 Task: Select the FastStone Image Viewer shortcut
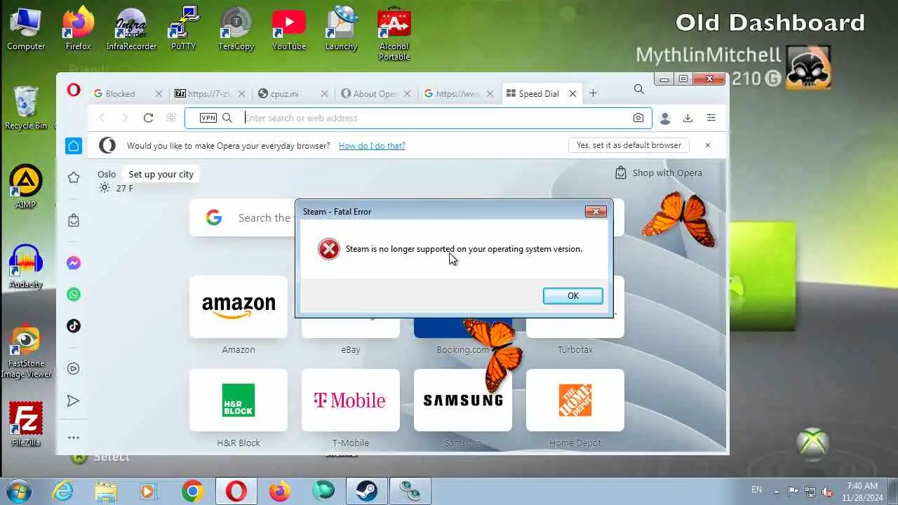pyautogui.click(x=26, y=351)
